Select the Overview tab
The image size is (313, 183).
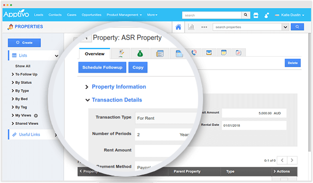tap(95, 54)
